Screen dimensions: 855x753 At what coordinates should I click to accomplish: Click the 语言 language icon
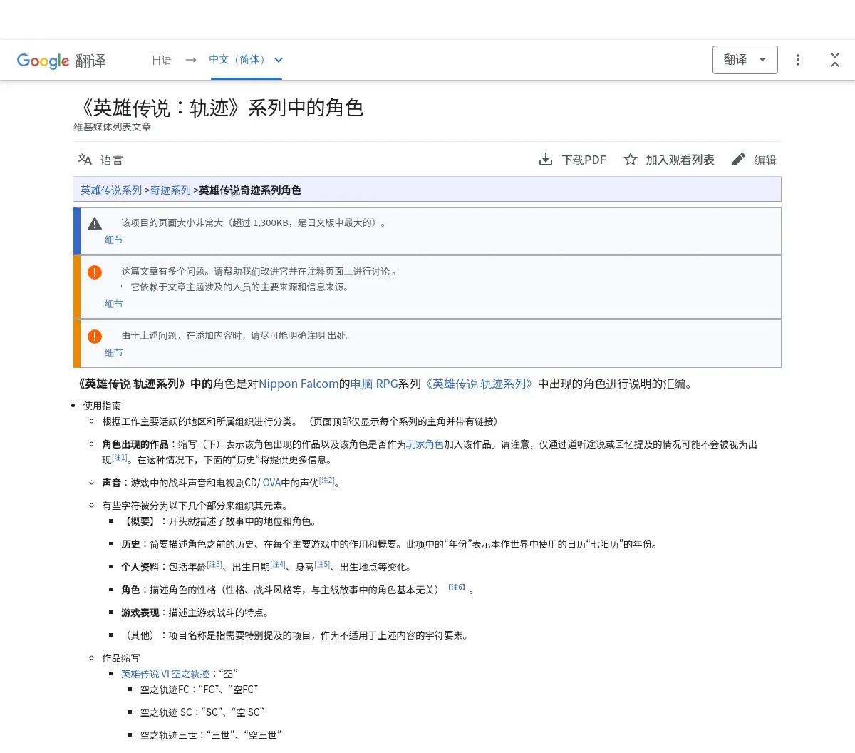click(x=85, y=160)
